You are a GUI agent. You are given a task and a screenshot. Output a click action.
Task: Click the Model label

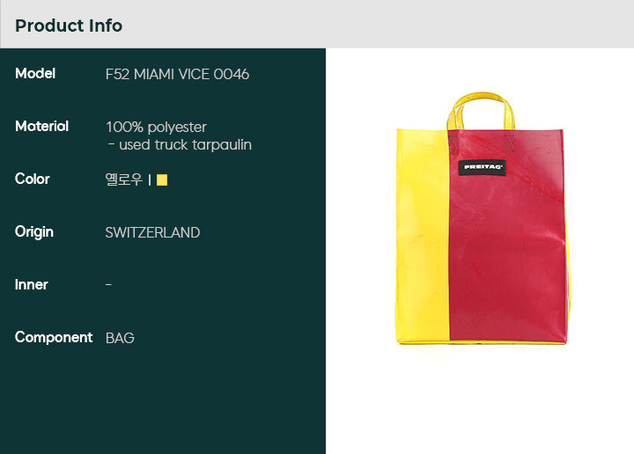coord(35,74)
